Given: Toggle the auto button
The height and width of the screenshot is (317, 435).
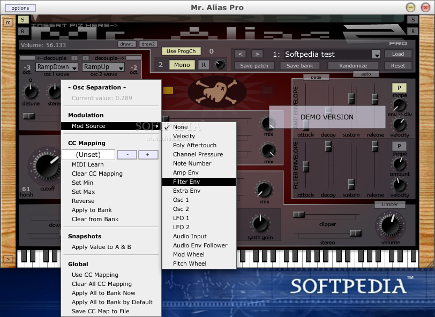Looking at the screenshot, I should coord(366,74).
